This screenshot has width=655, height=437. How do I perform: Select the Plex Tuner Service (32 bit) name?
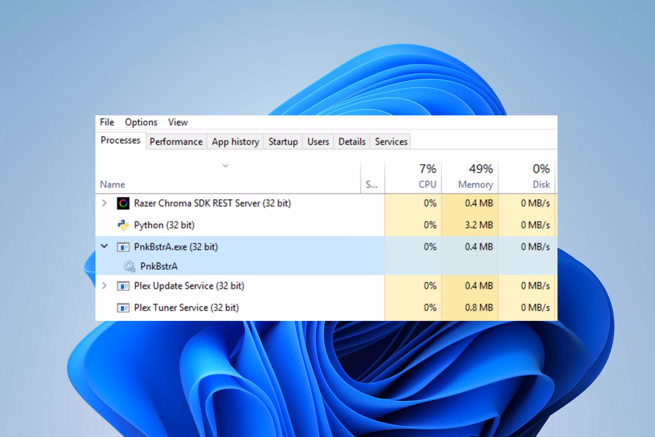coord(186,308)
